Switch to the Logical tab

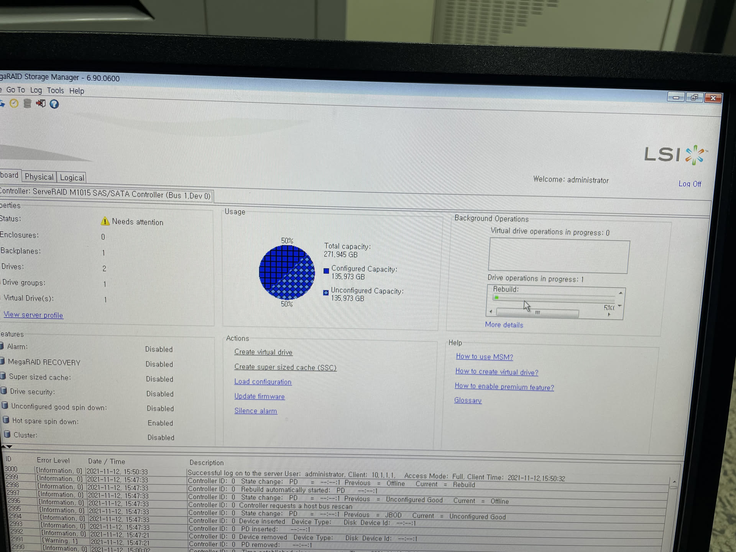pos(72,177)
